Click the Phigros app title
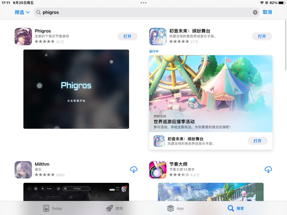287x215 pixels. click(x=43, y=31)
